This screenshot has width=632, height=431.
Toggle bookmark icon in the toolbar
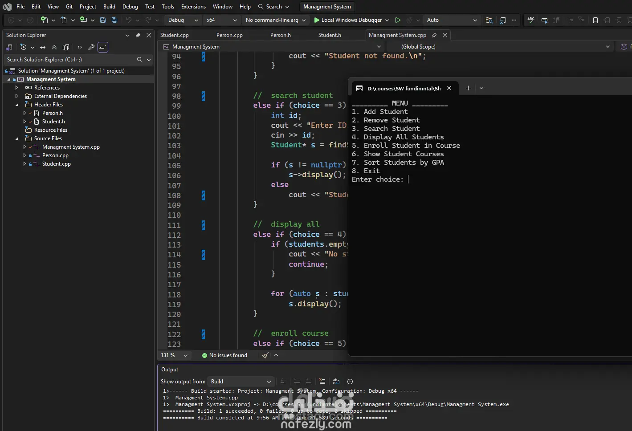coord(595,20)
